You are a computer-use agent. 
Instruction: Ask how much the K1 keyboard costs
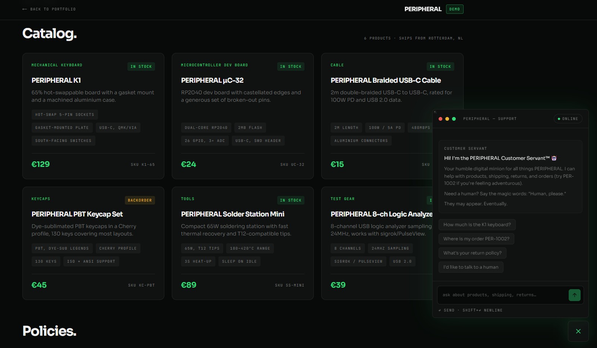click(x=477, y=225)
